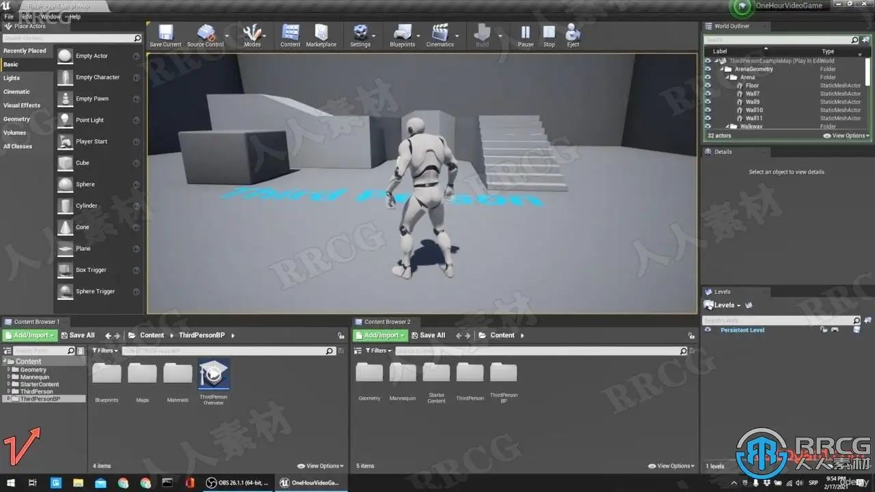This screenshot has width=875, height=492.
Task: Open World Outliner View Options
Action: 847,136
